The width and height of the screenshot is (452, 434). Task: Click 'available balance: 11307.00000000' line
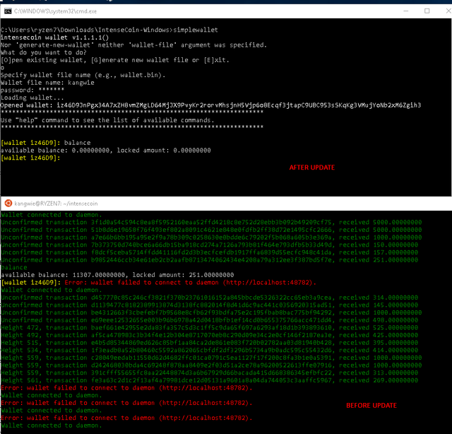click(117, 275)
